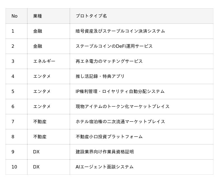
Task: Select "AIエージェント面談システム" cell
Action: (104, 167)
